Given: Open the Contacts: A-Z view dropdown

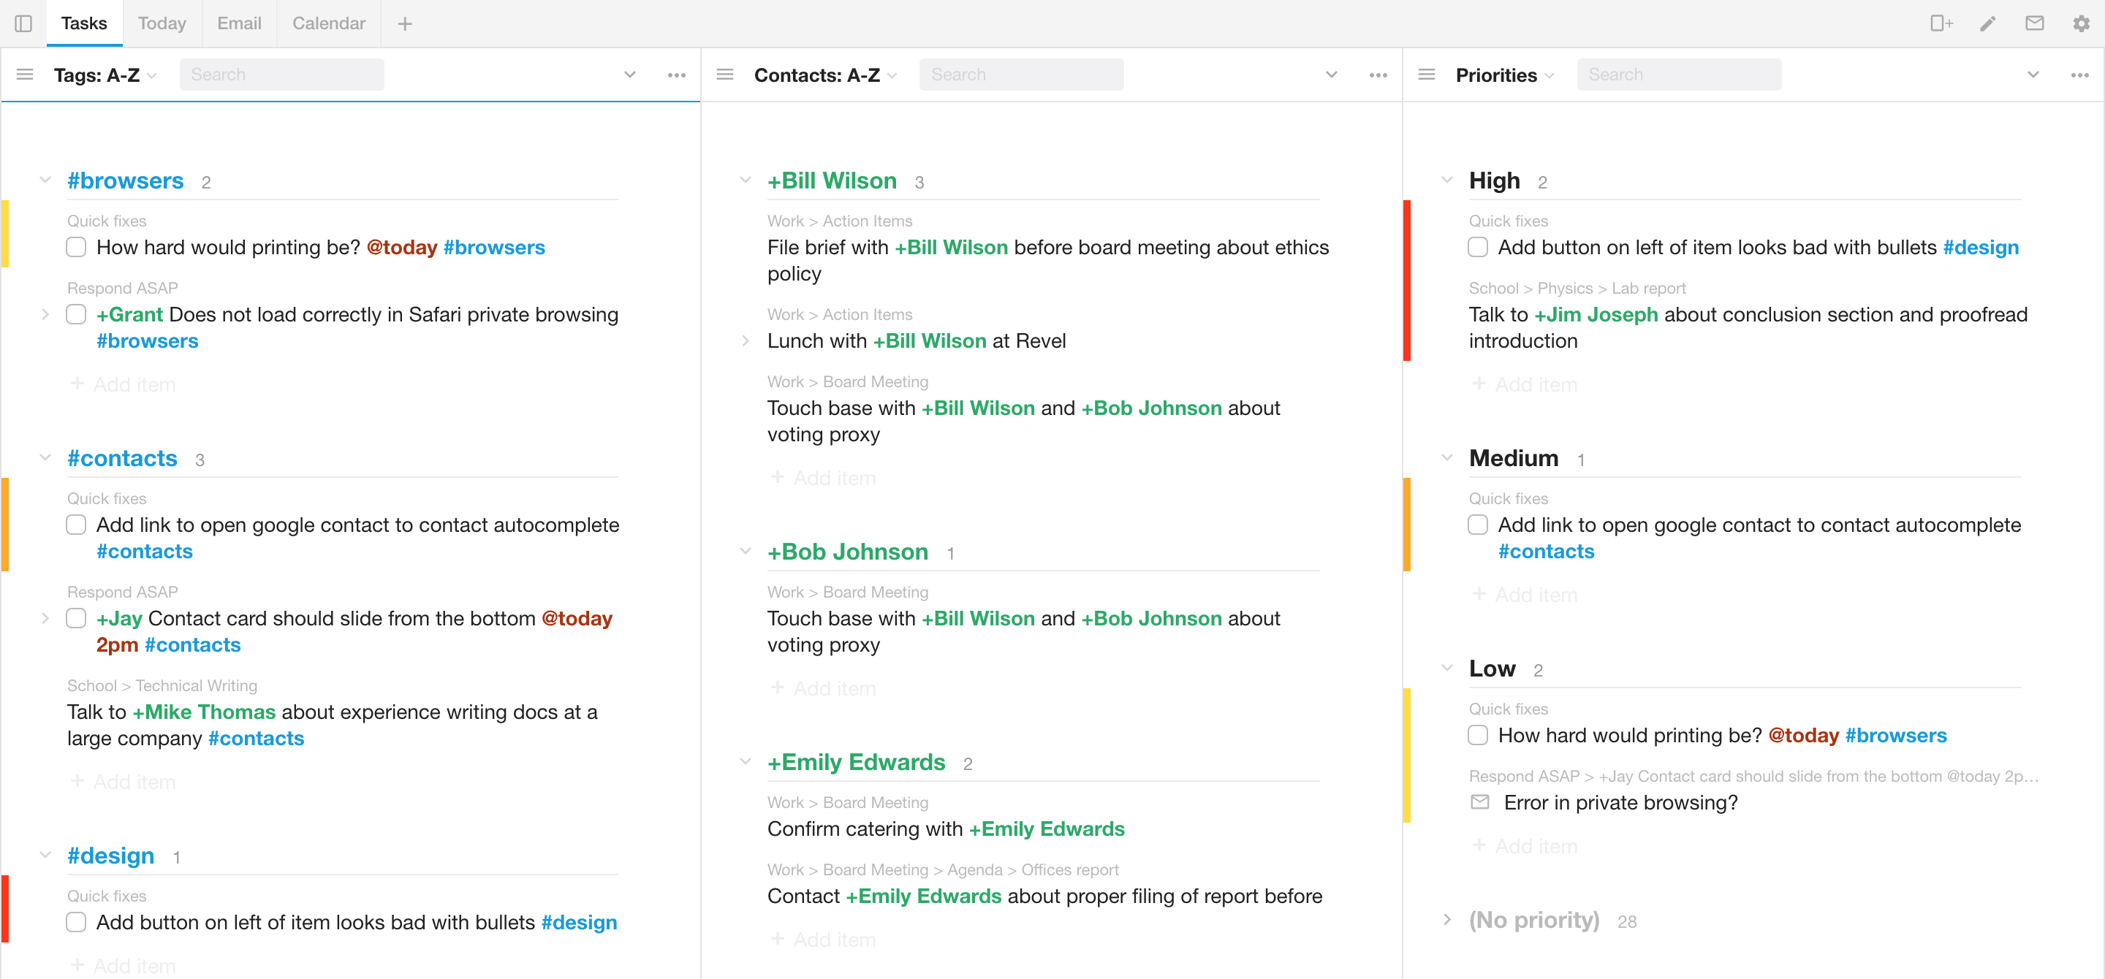Looking at the screenshot, I should click(825, 75).
